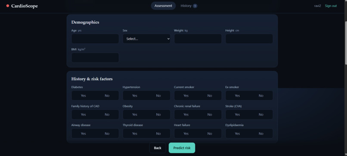Select No for Diabetes

[x=107, y=96]
